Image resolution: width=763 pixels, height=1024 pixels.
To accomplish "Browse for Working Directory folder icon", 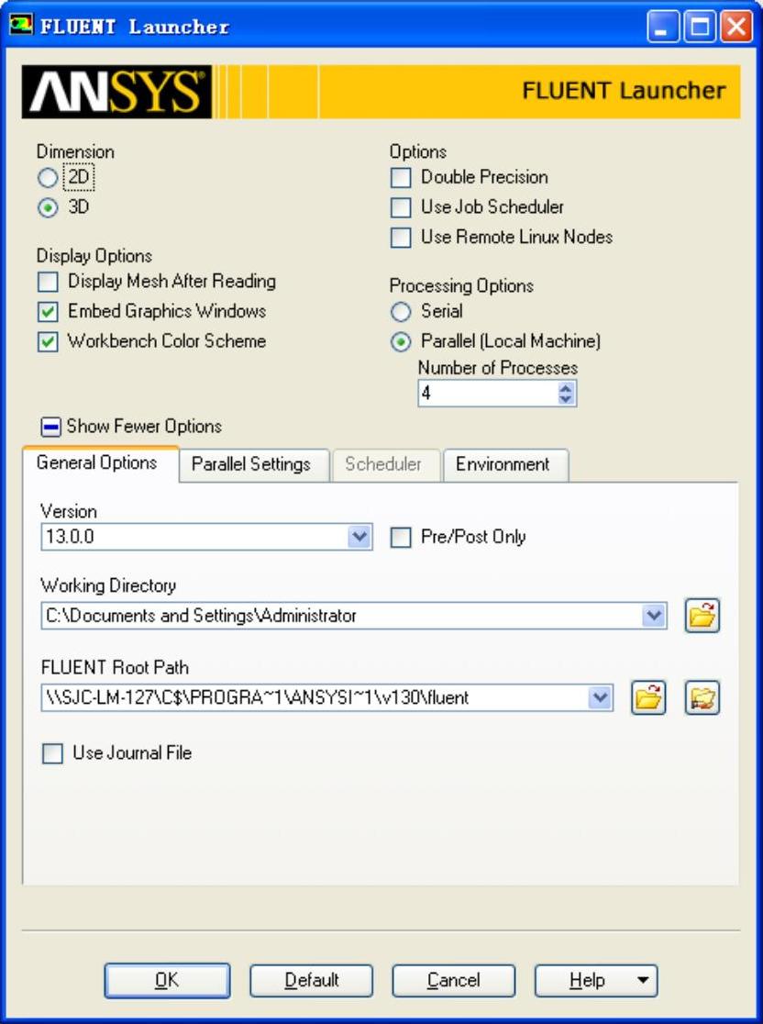I will pyautogui.click(x=702, y=616).
